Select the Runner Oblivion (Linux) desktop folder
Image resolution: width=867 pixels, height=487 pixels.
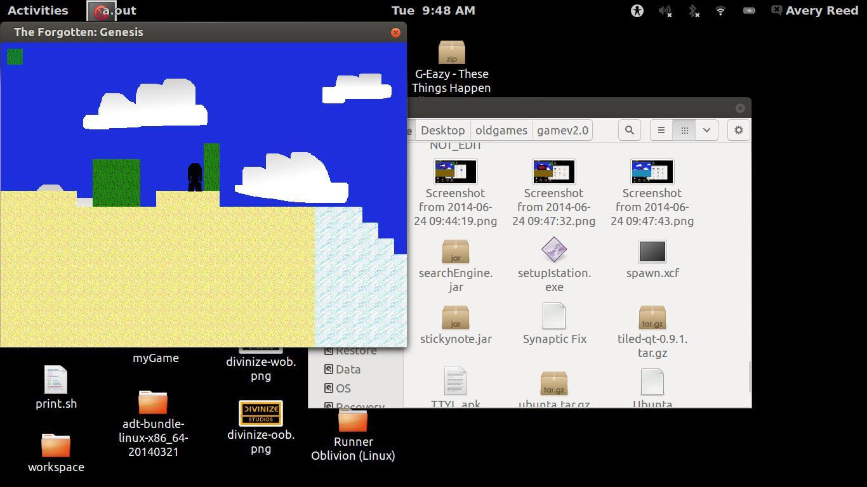[353, 420]
